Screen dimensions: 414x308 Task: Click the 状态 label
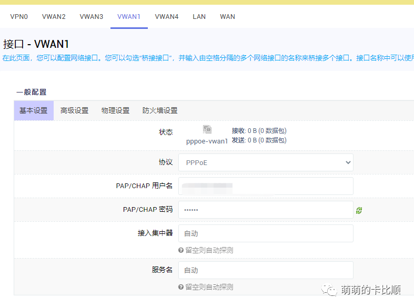click(166, 132)
